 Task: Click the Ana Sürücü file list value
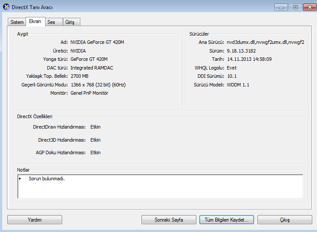[x=265, y=42]
